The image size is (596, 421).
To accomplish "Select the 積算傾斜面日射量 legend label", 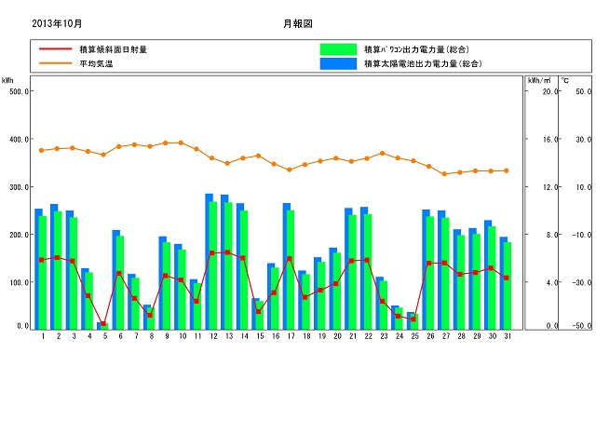I will point(114,49).
